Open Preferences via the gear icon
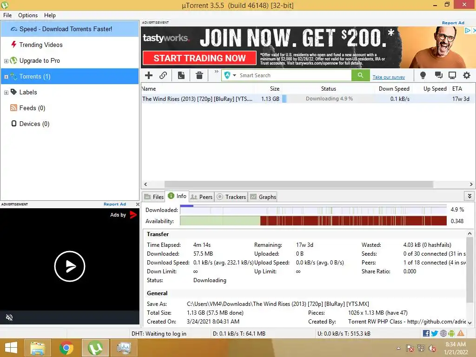This screenshot has width=476, height=357. (467, 75)
